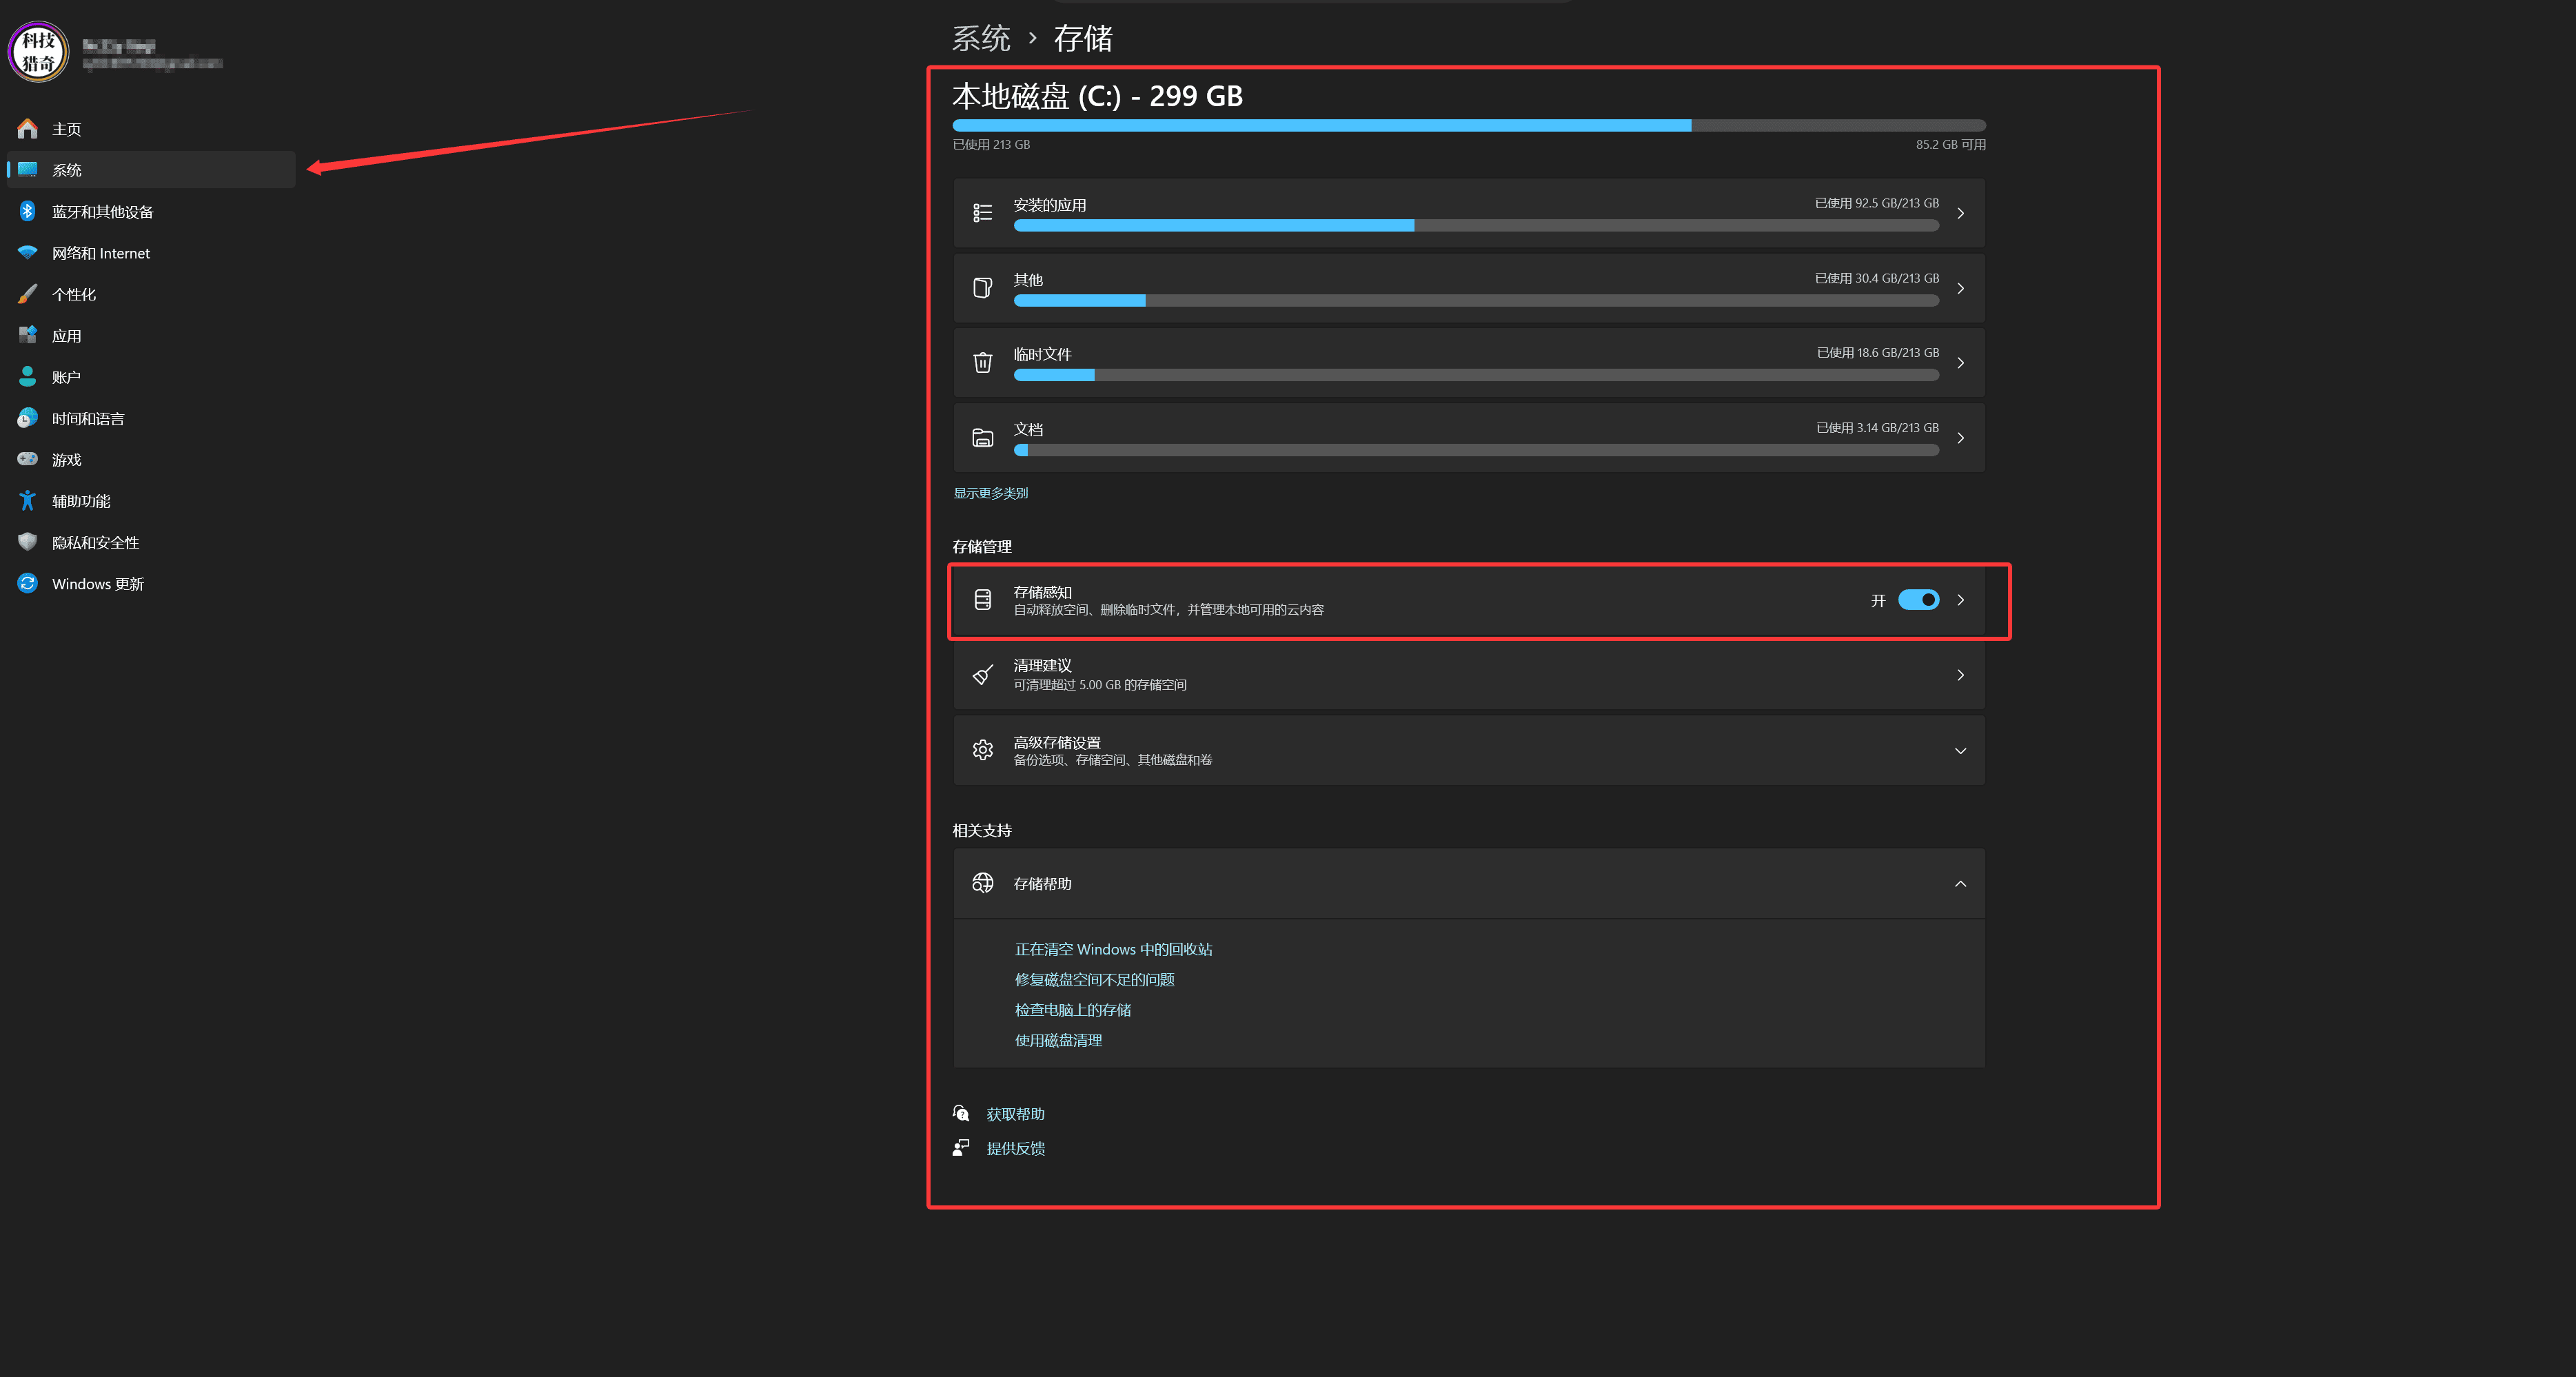Click the installed apps list icon
This screenshot has width=2576, height=1377.
tap(982, 213)
